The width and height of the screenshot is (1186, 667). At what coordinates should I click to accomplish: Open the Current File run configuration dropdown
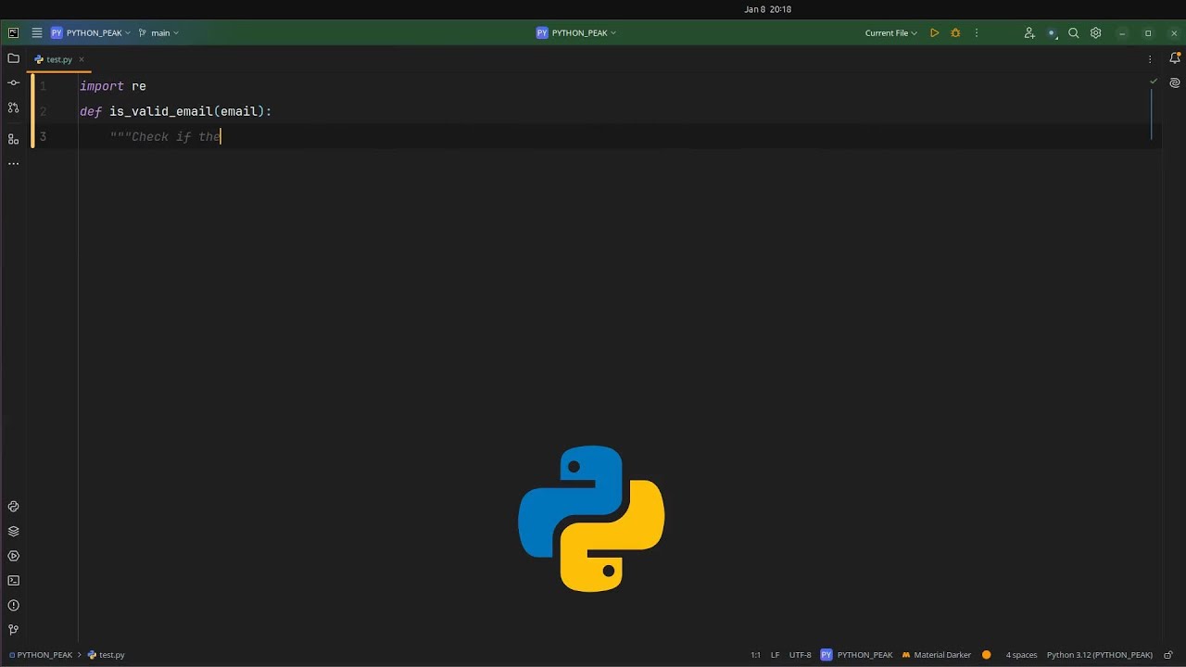click(890, 32)
